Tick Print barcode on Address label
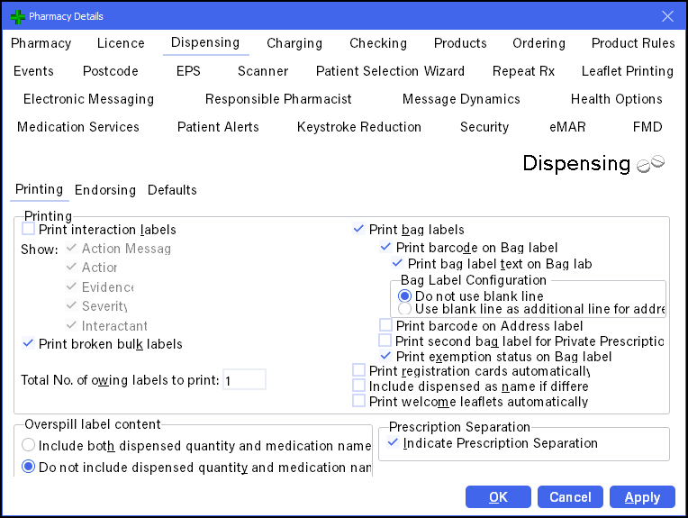This screenshot has height=518, width=688. point(386,326)
